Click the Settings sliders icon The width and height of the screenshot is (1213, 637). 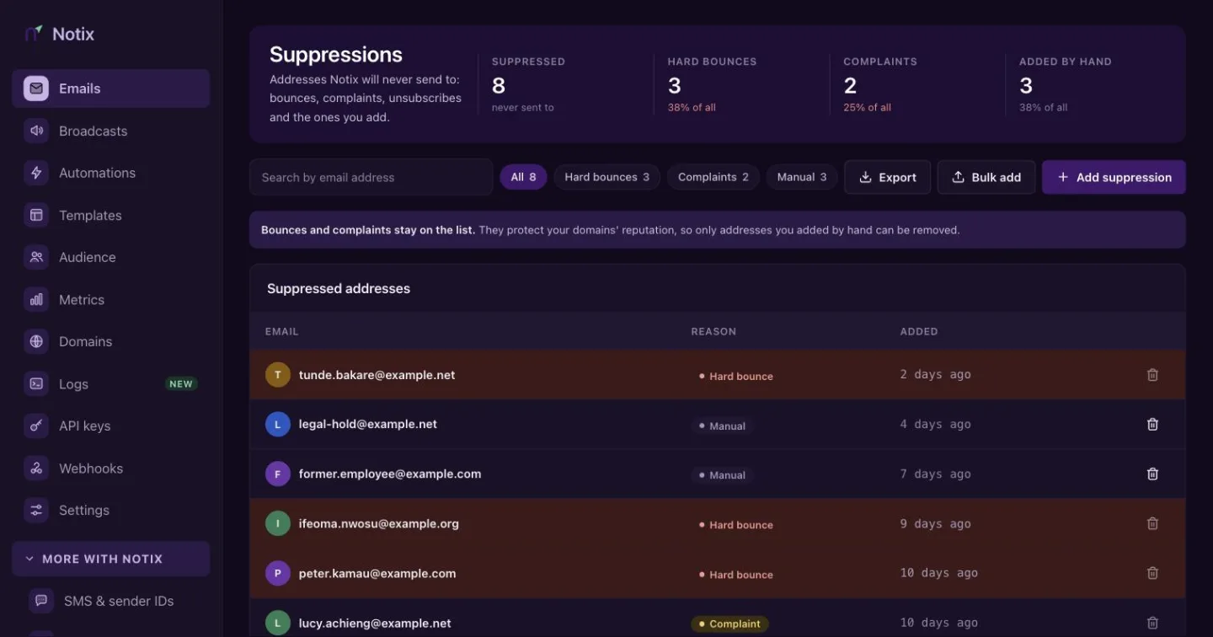pos(36,510)
